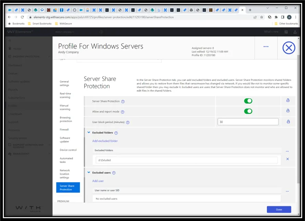Share this page via address bar icon
The image size is (305, 221).
click(255, 17)
